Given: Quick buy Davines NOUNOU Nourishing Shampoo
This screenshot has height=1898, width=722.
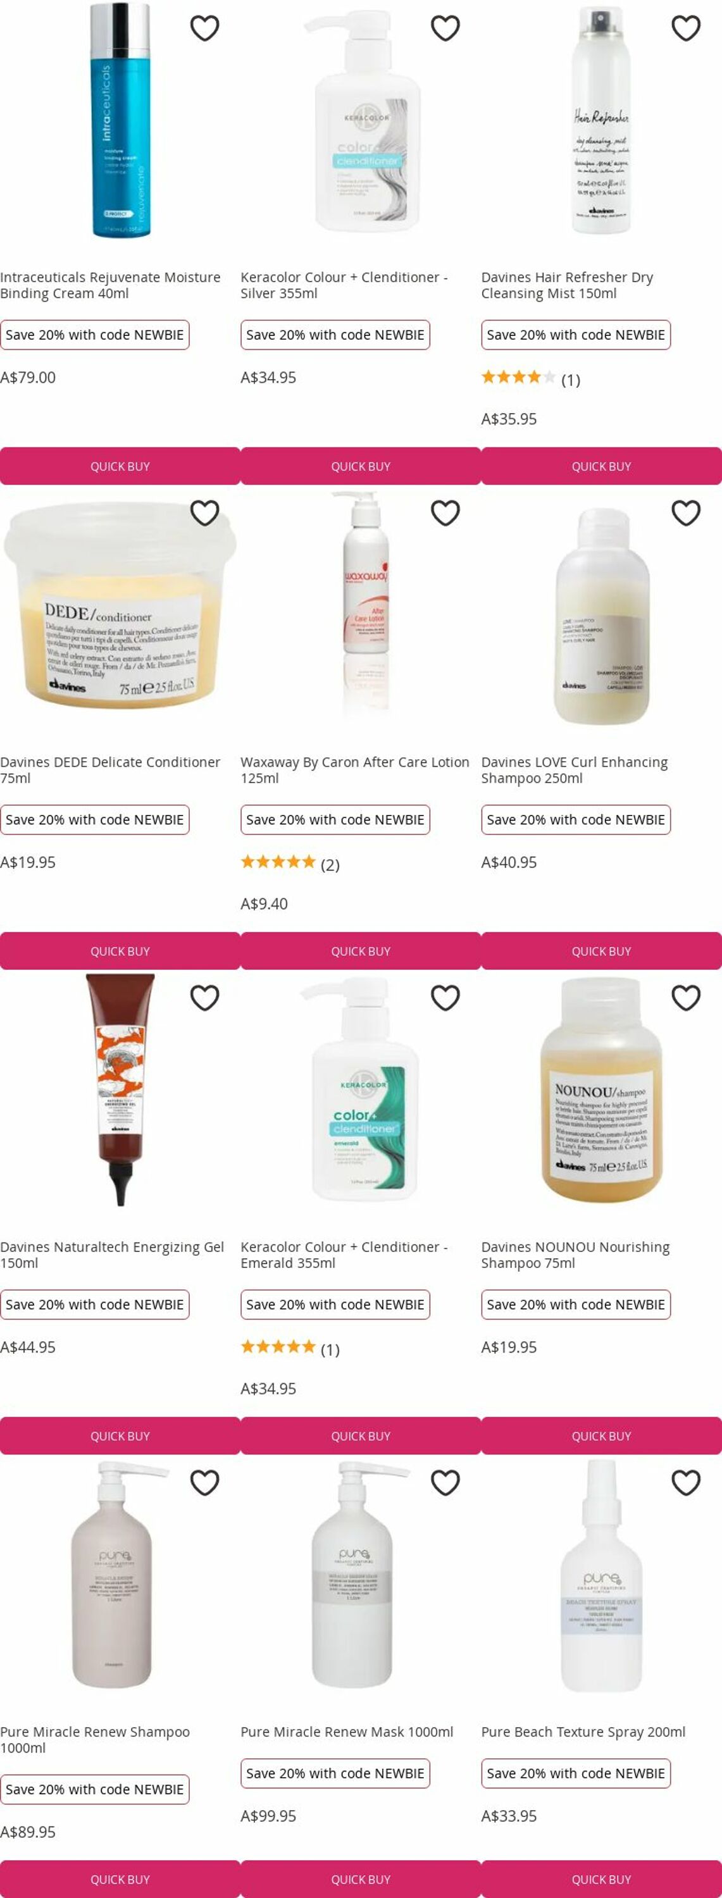Looking at the screenshot, I should tap(601, 1436).
